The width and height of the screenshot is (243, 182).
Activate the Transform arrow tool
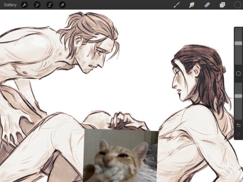pyautogui.click(x=63, y=5)
